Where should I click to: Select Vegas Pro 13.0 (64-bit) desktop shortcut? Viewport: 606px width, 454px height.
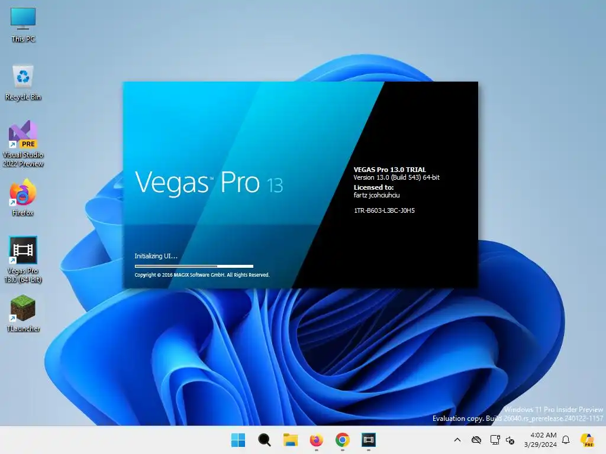pos(23,260)
